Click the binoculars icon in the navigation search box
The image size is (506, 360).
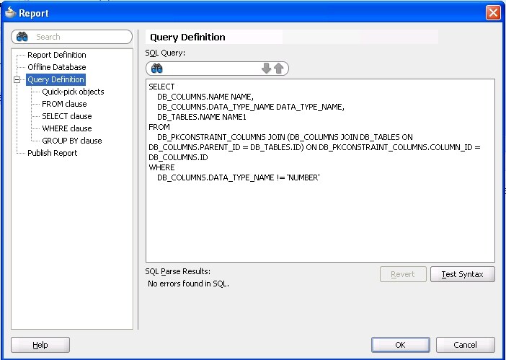click(x=22, y=37)
